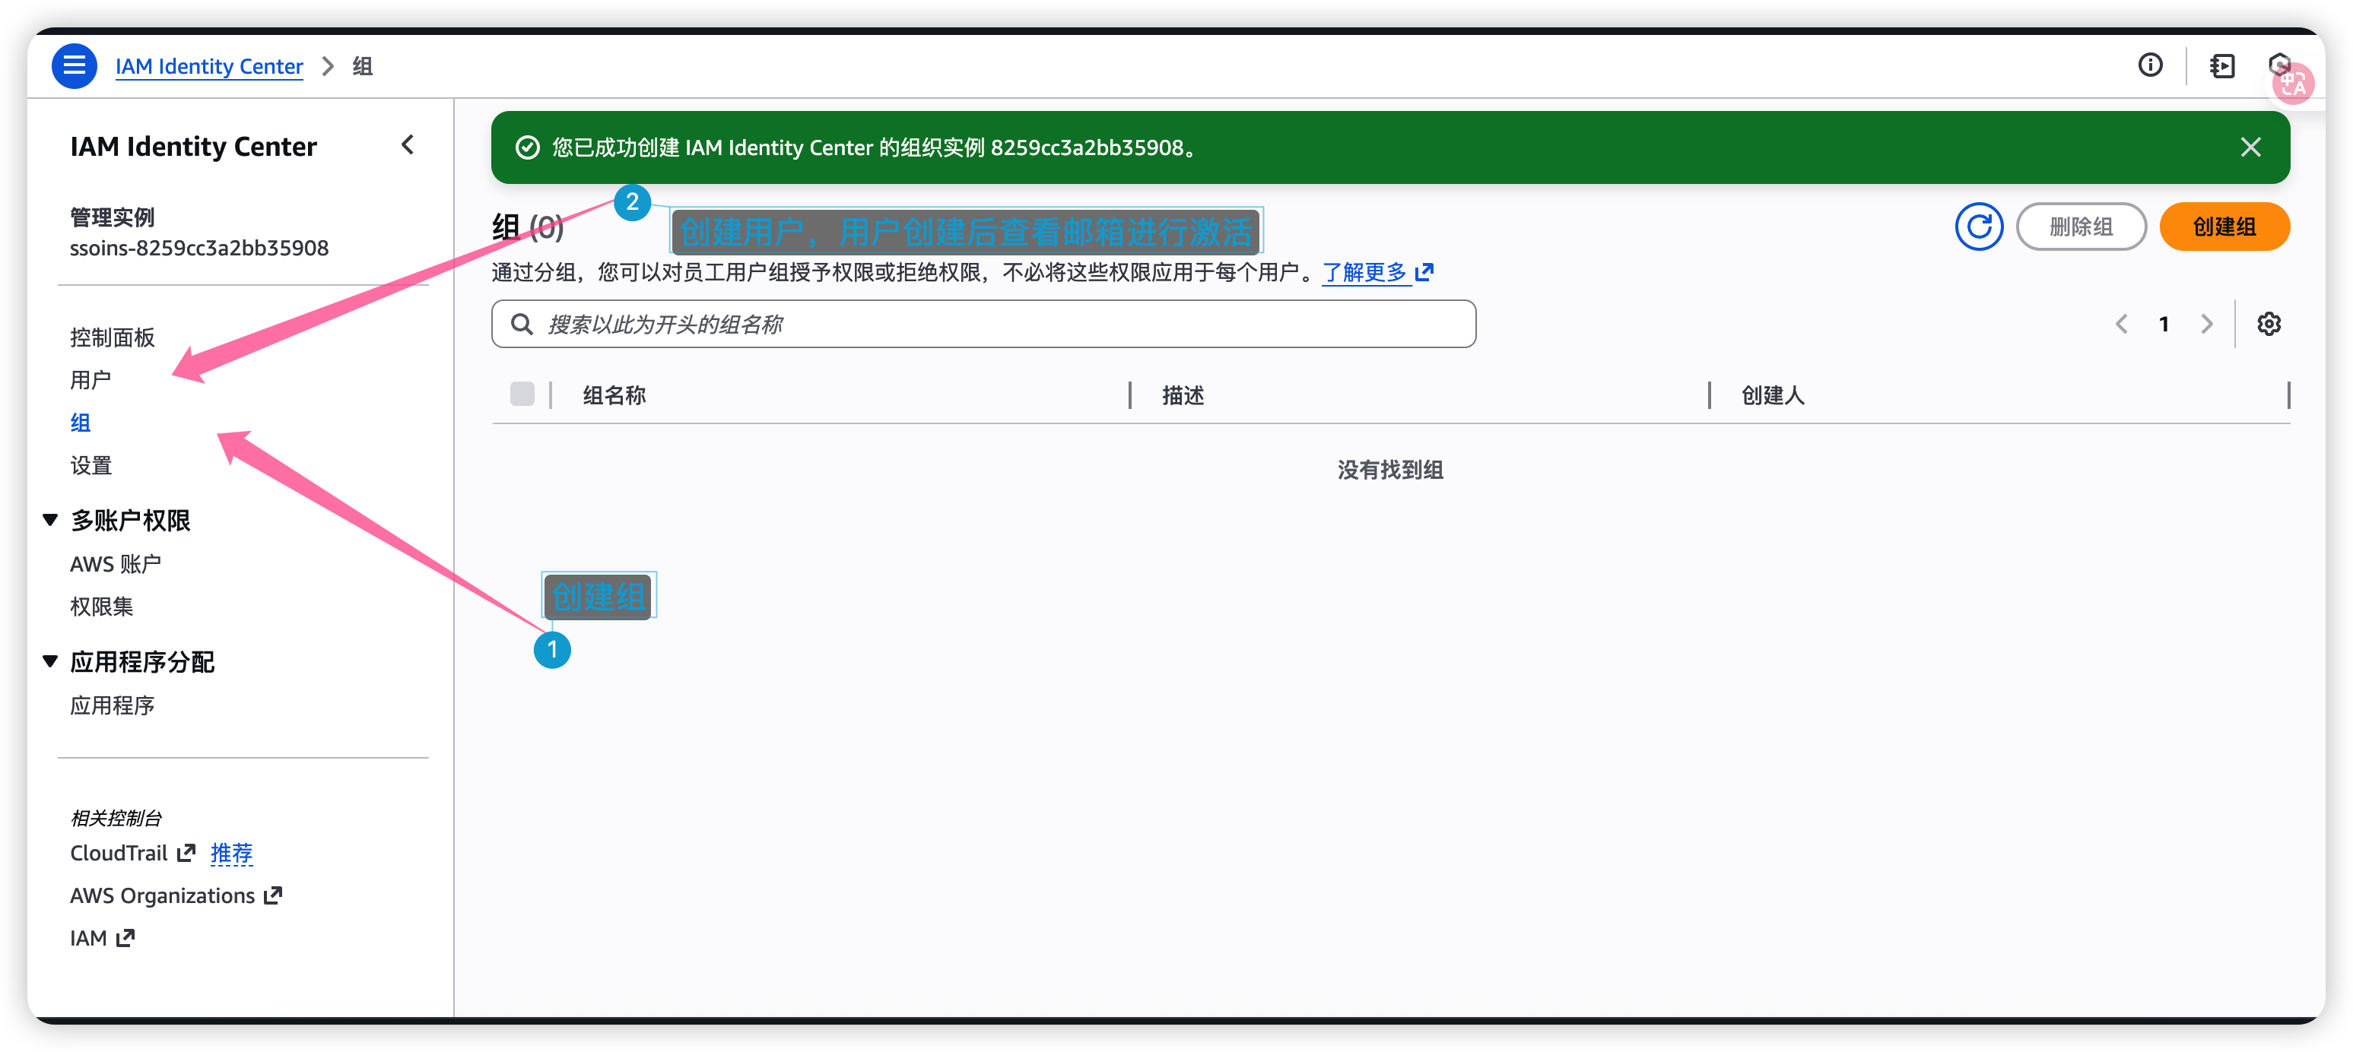Click the disabled 删除组 button
This screenshot has width=2353, height=1052.
(2080, 227)
